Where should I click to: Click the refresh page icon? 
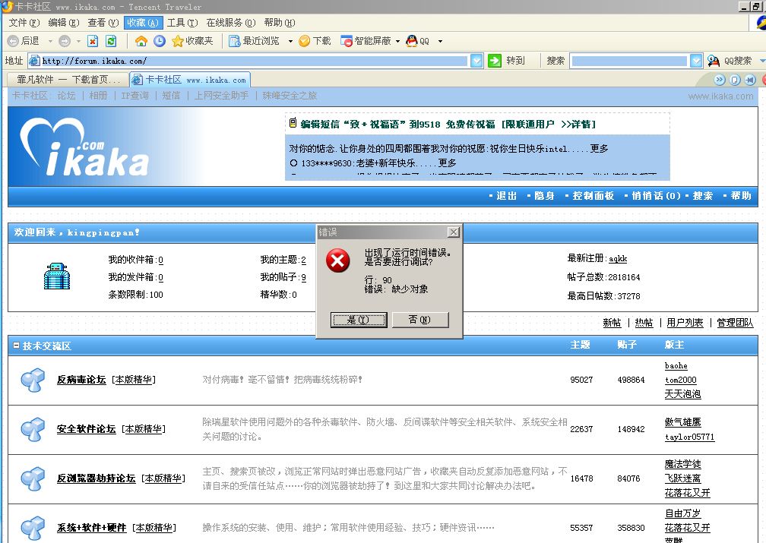click(x=111, y=41)
